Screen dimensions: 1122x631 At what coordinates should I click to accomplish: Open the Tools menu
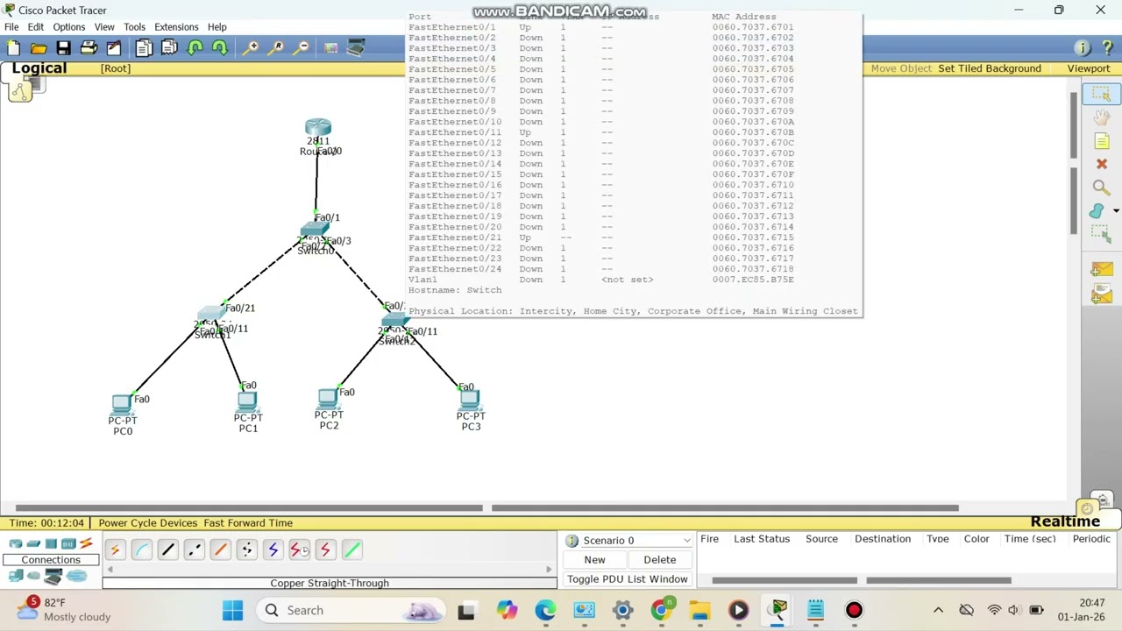[134, 27]
